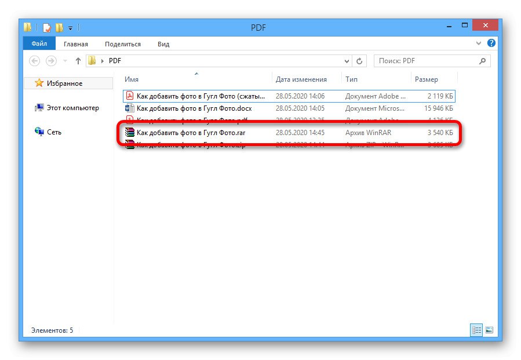Click the PDF breadcrumb in address bar

pos(115,61)
